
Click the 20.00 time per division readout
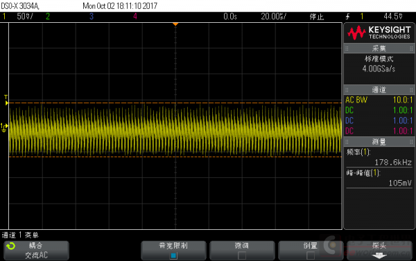coord(274,17)
